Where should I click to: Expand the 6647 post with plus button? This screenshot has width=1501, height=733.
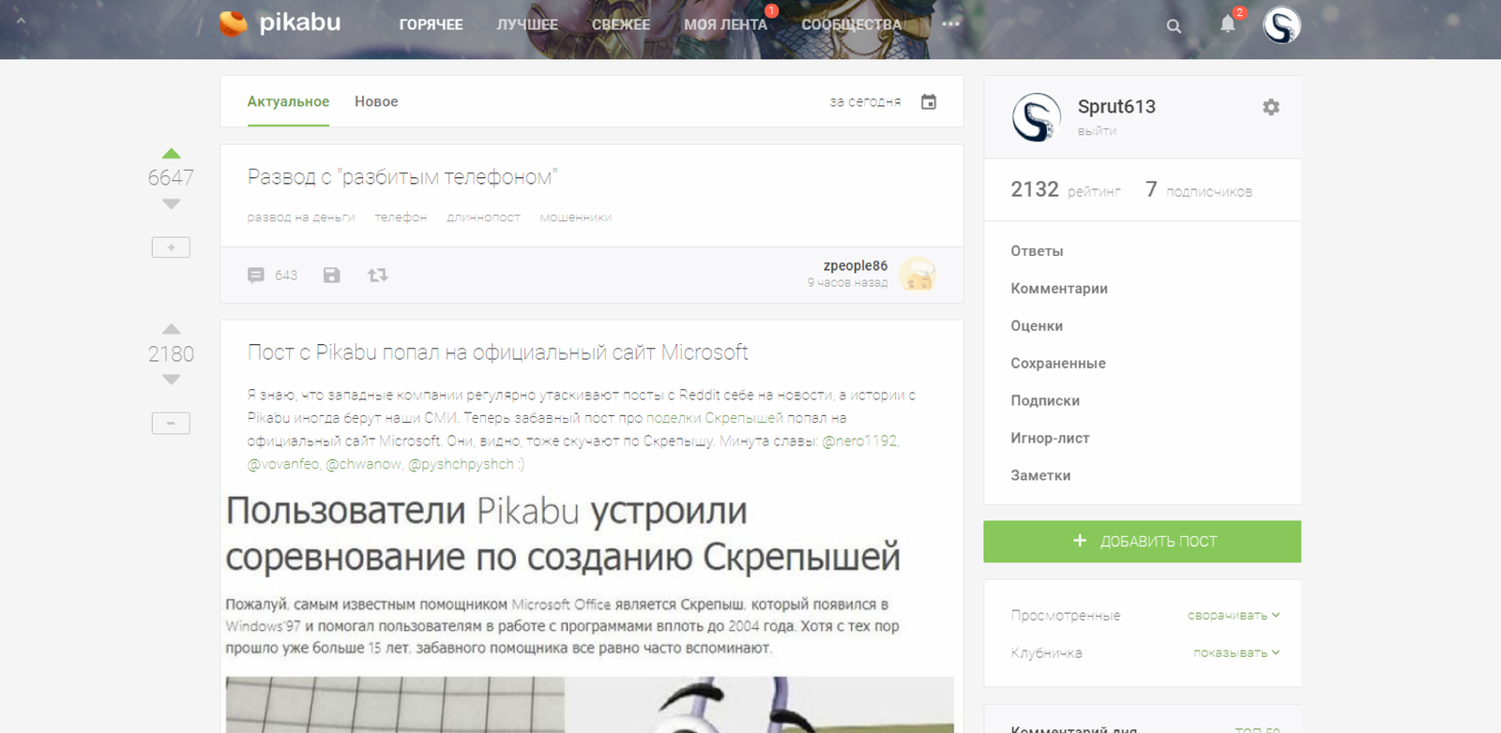[x=171, y=247]
